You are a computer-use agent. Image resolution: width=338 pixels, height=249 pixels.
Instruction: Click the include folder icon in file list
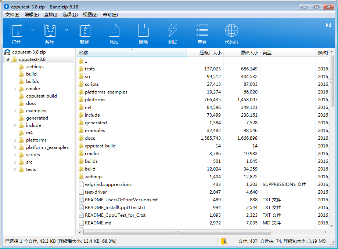[81, 115]
